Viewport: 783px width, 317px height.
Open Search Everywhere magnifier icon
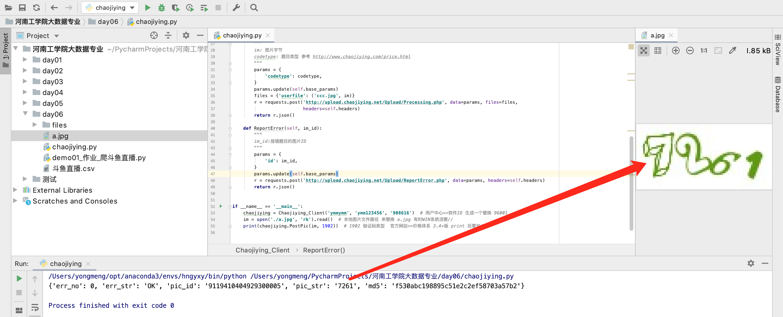[254, 8]
